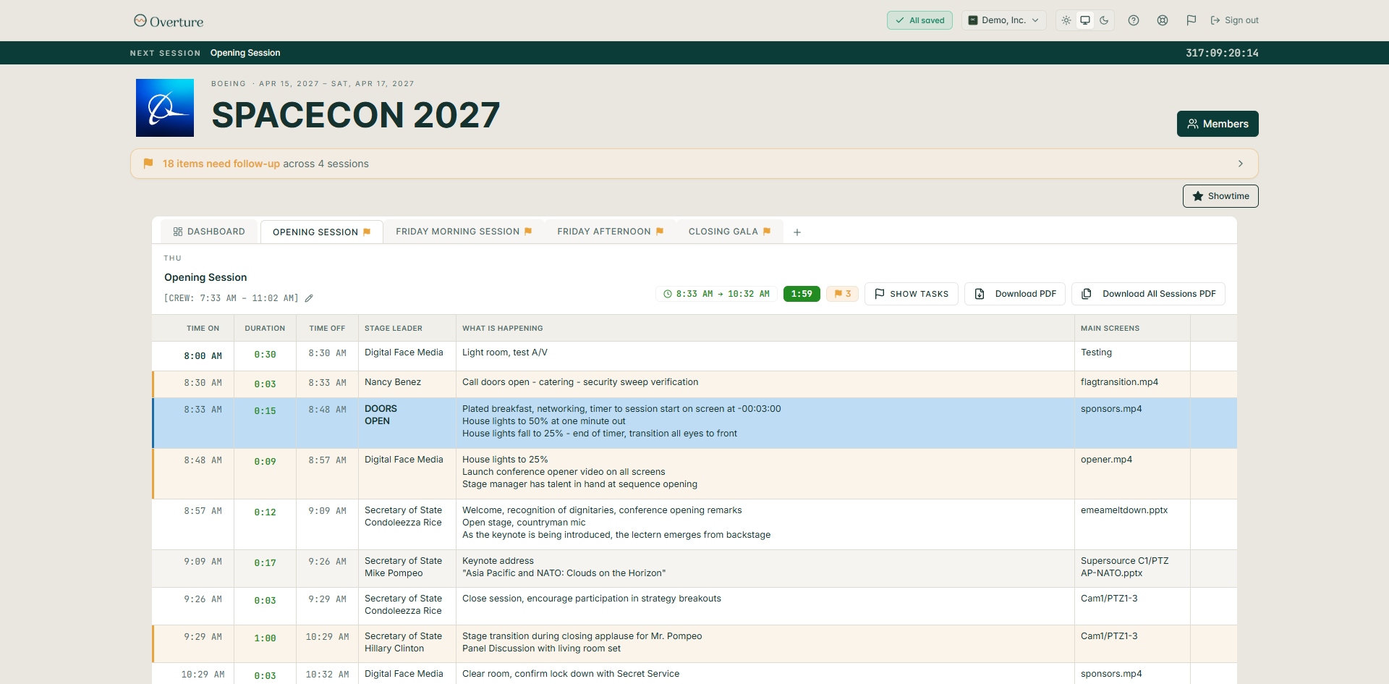Click the SPACECON 2027 event title
The image size is (1389, 684).
click(x=356, y=115)
